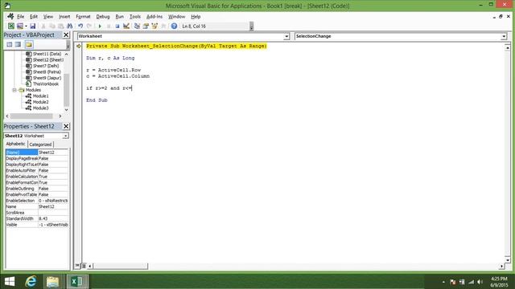Select Sheet11 (Data) in project tree
This screenshot has width=515, height=289.
(47, 54)
